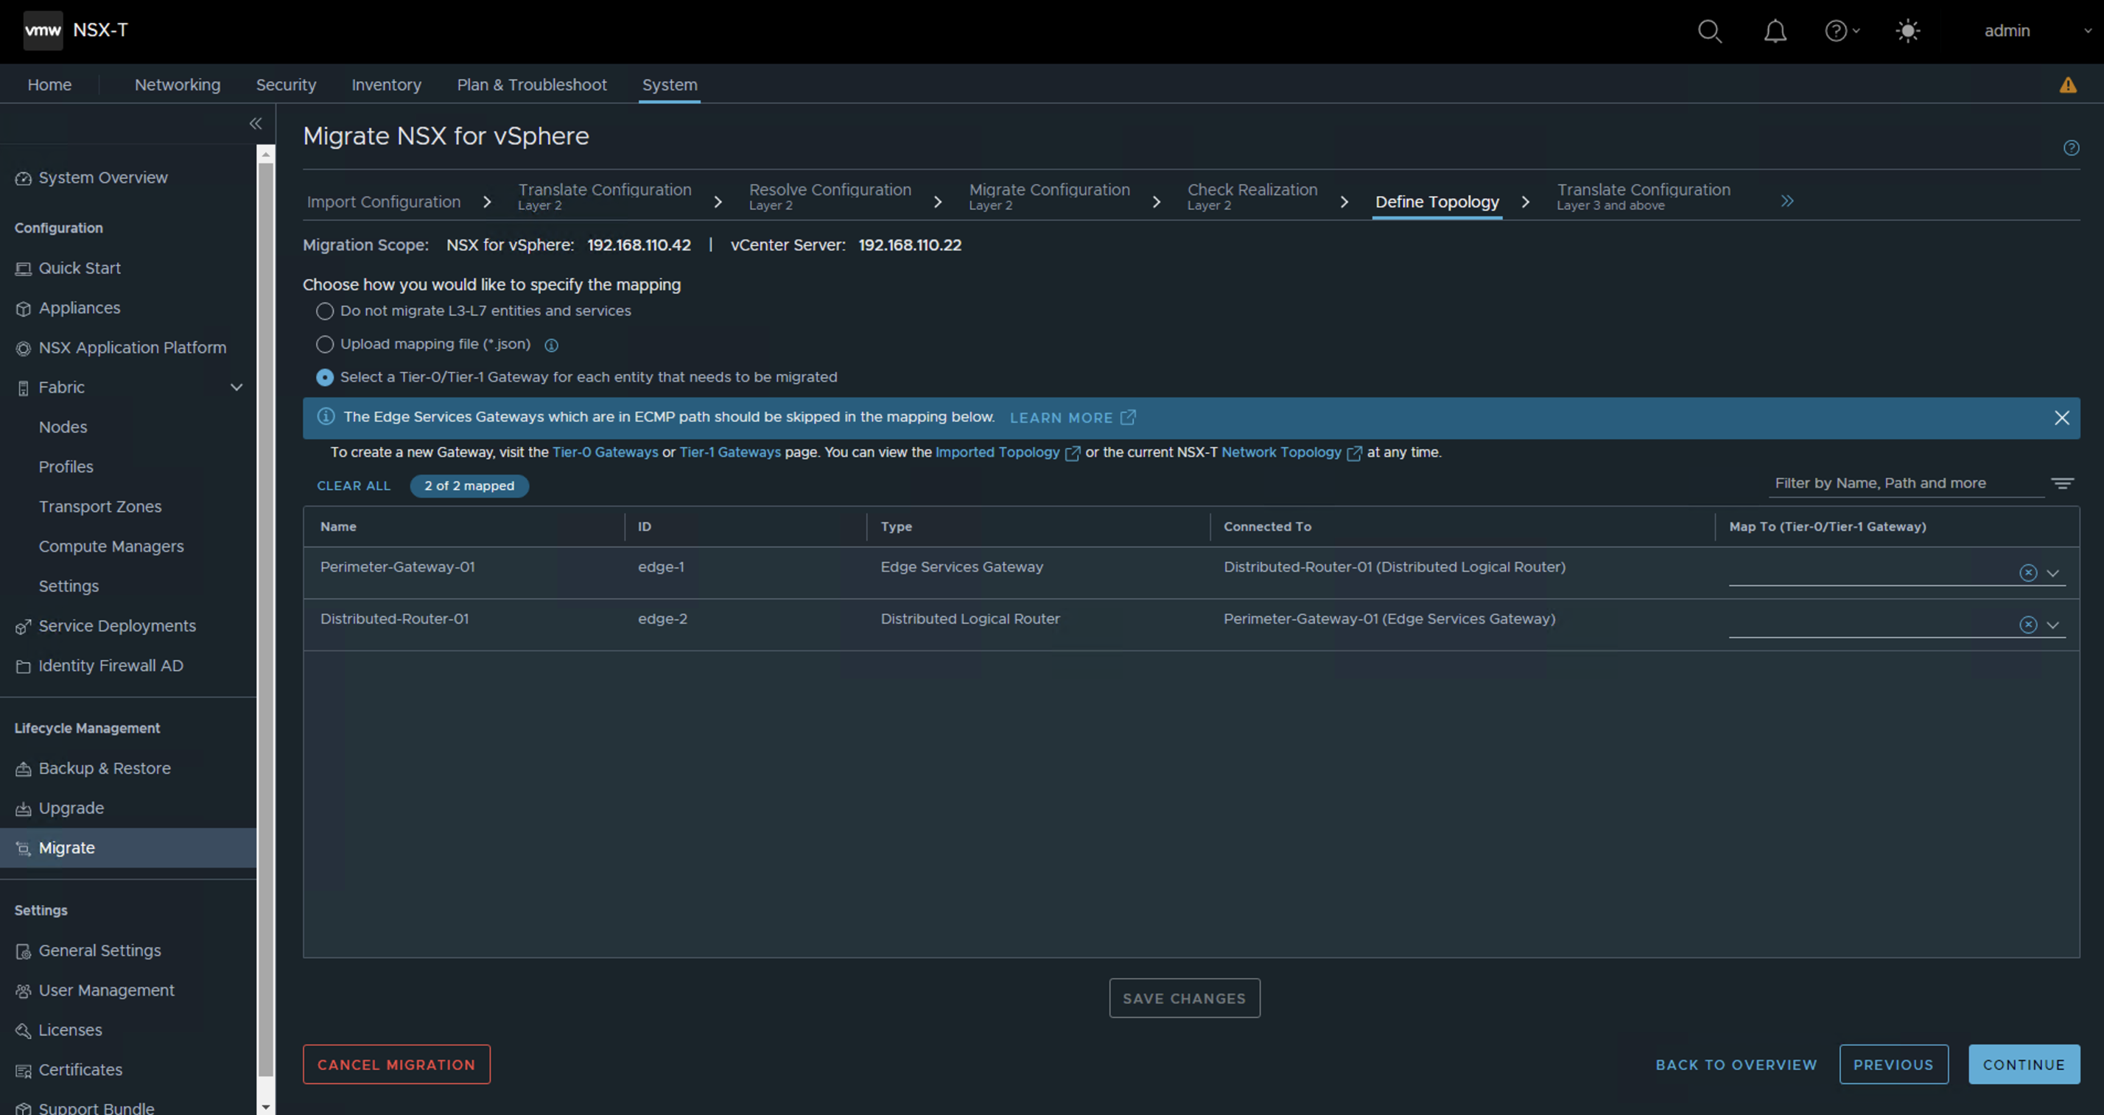Open the global search icon
Screen dimensions: 2104x1115
click(x=1708, y=31)
